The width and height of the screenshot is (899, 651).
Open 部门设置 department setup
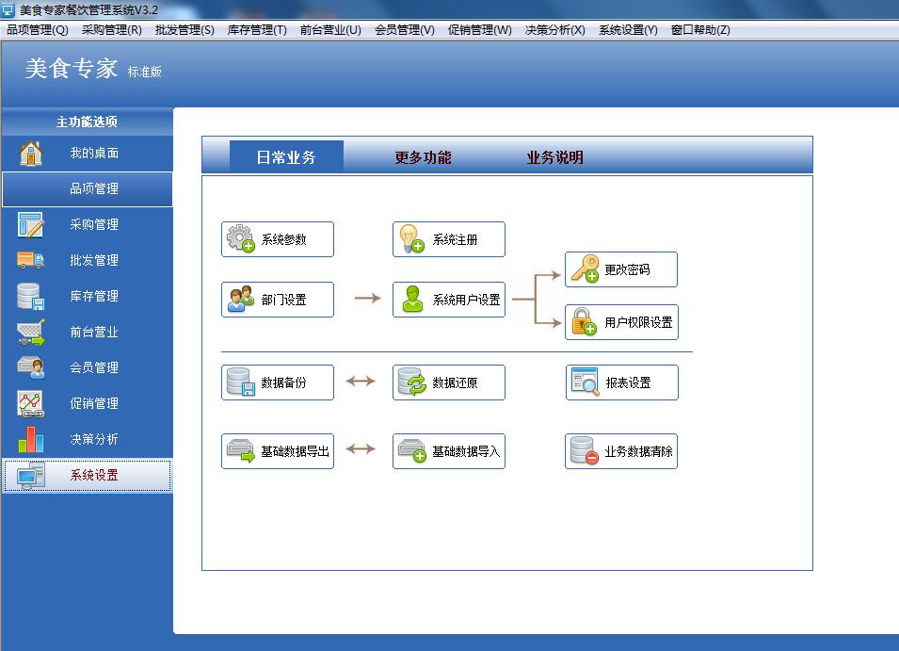click(x=277, y=299)
